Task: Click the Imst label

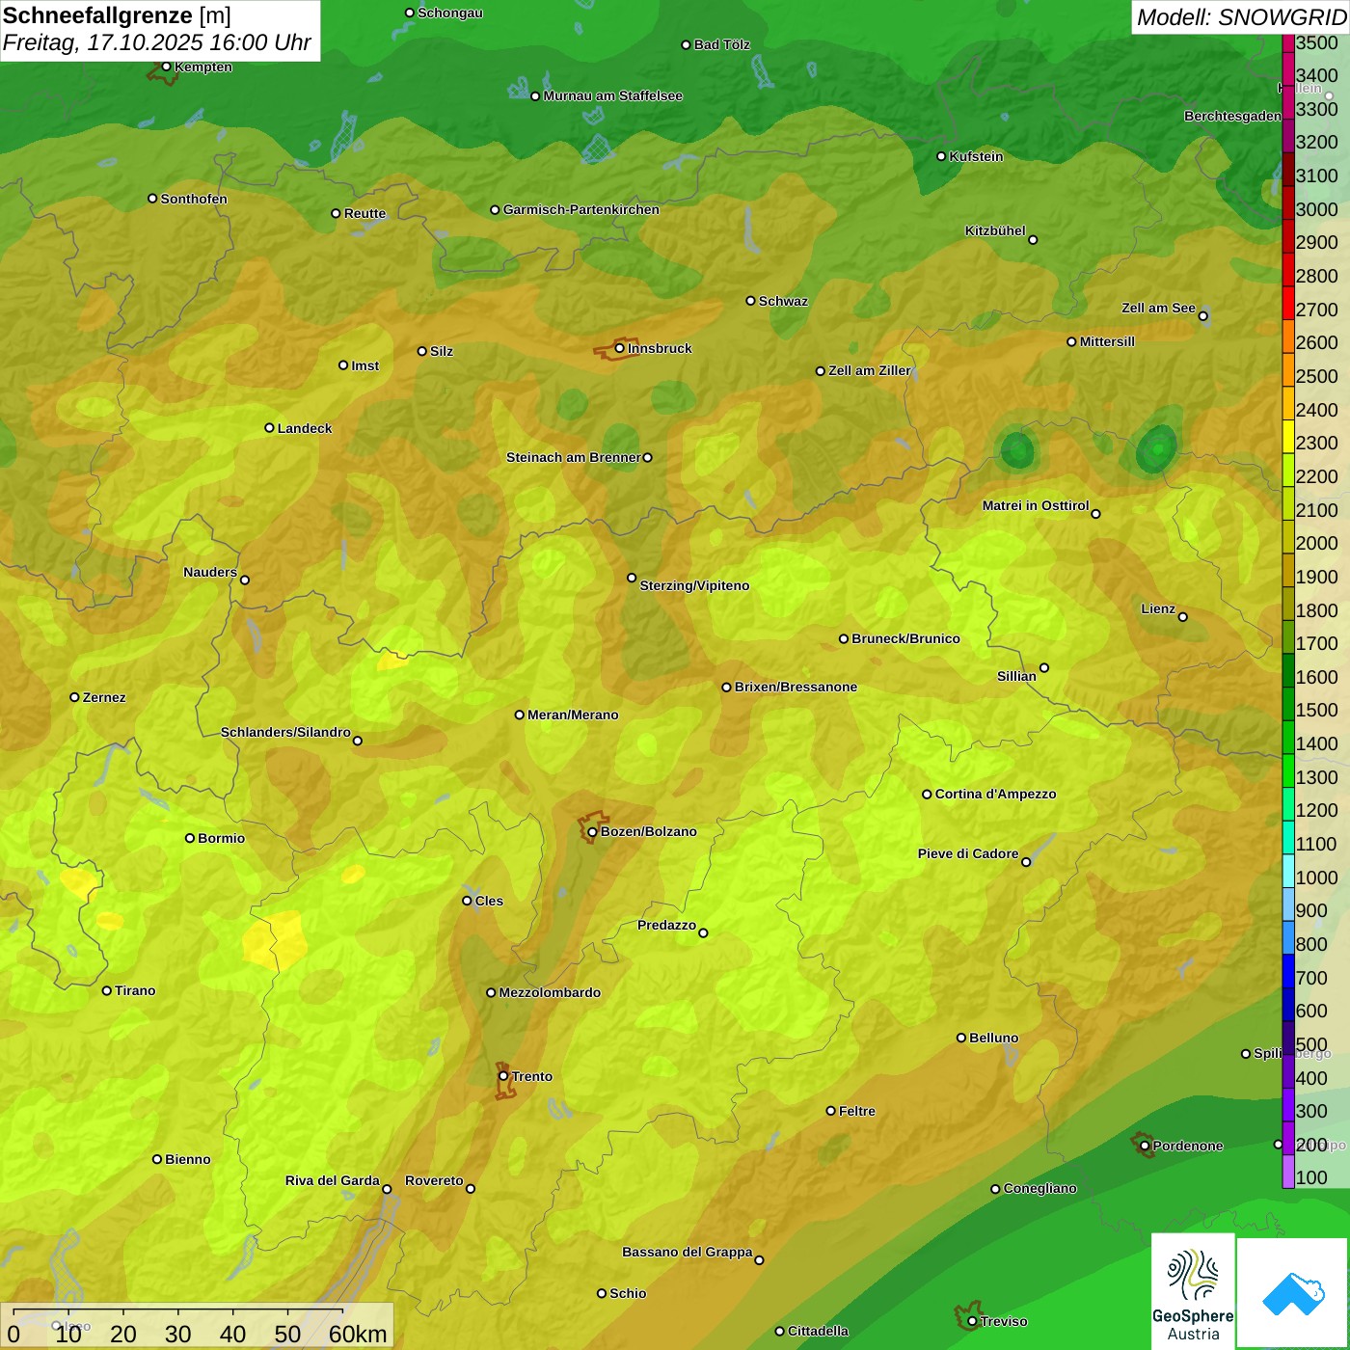Action: click(x=364, y=365)
